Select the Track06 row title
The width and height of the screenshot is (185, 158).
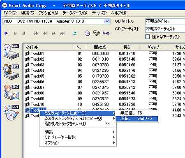point(37,82)
